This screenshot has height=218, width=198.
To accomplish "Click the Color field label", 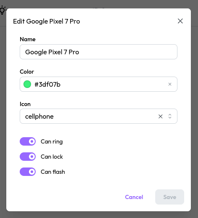I will pos(27,72).
